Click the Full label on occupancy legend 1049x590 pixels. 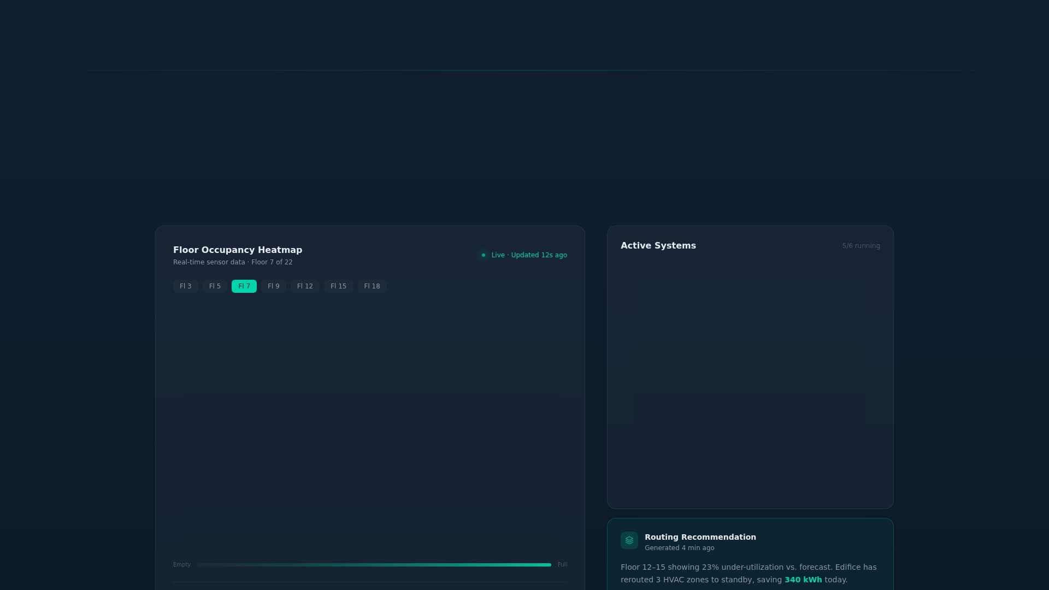(563, 564)
